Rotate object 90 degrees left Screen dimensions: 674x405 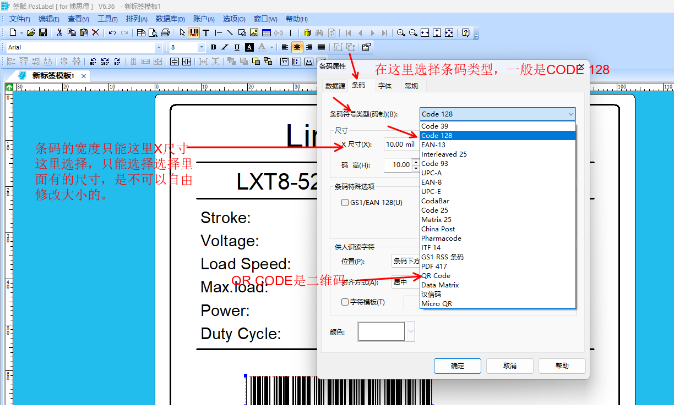coord(93,62)
